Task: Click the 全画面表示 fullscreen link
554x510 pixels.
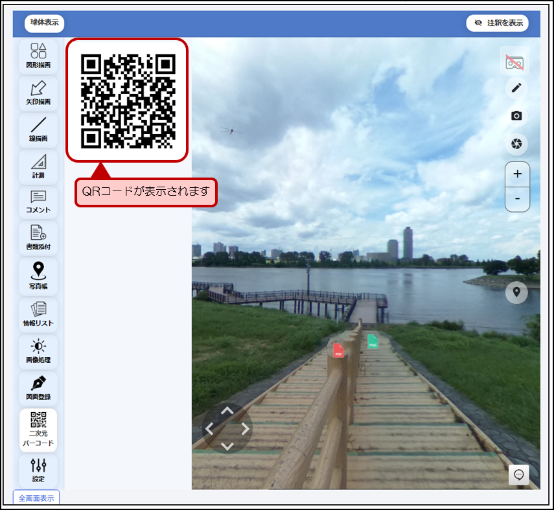Action: [36, 498]
